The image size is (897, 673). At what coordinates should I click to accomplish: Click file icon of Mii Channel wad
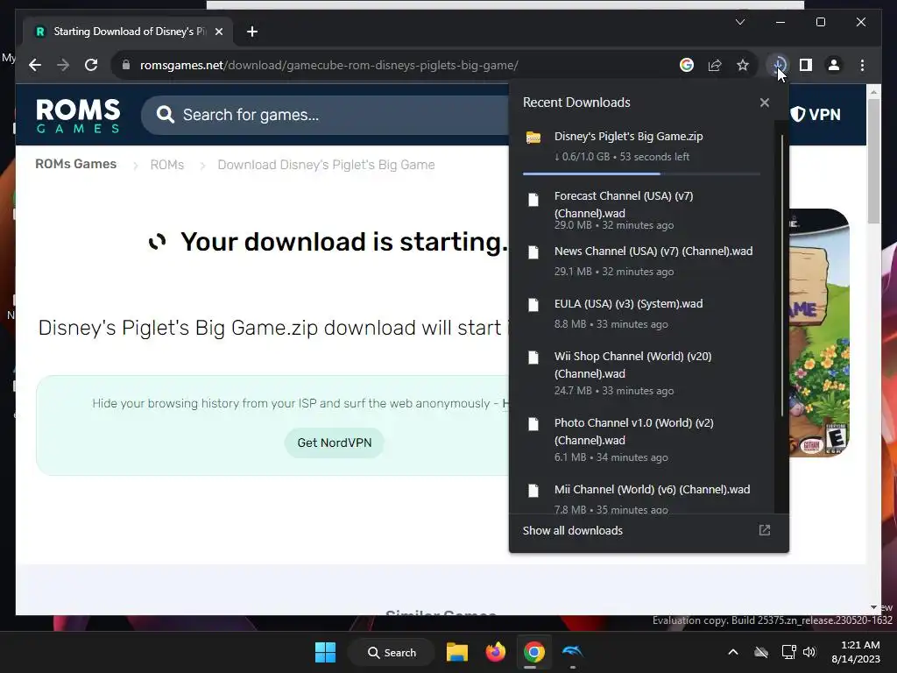pos(533,491)
